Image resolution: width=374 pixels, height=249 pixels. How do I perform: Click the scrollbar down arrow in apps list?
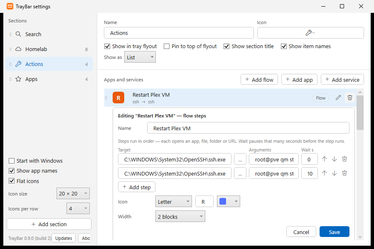click(x=360, y=237)
